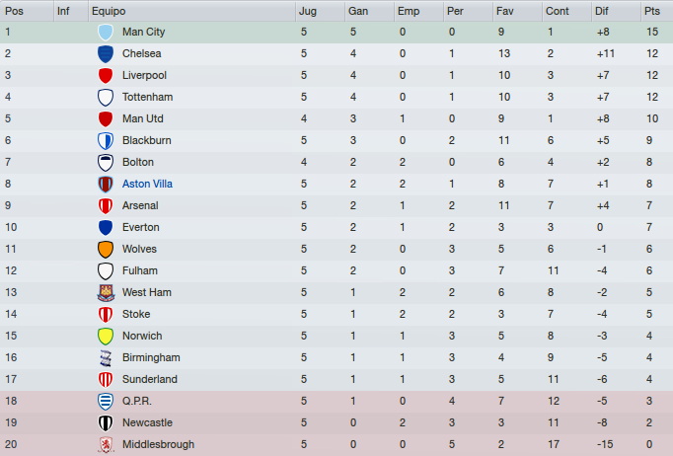The width and height of the screenshot is (673, 456).
Task: Click the Birmingham club crest
Action: 106,357
